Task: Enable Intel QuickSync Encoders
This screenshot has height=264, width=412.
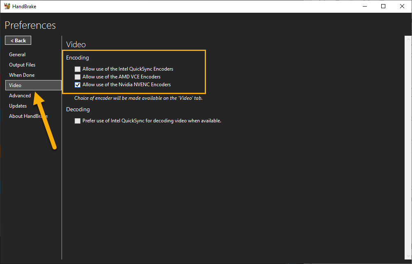Action: tap(78, 69)
